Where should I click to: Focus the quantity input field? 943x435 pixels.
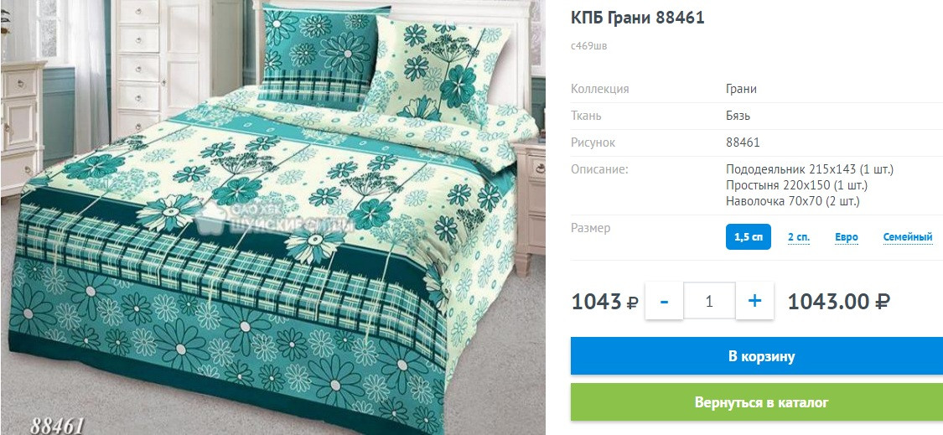click(x=709, y=300)
